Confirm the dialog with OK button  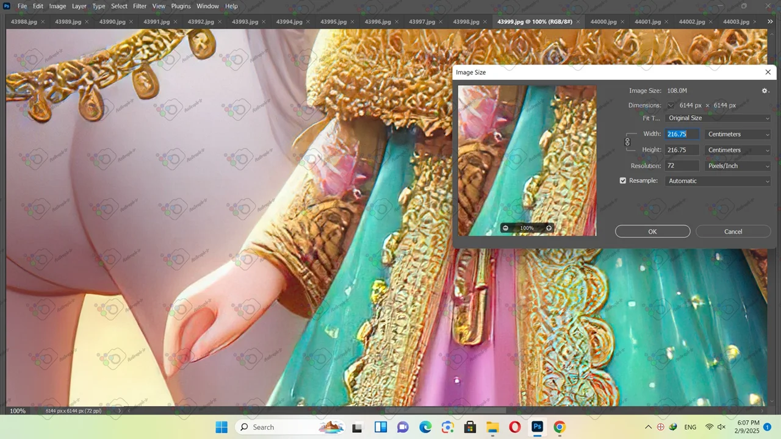click(x=652, y=232)
